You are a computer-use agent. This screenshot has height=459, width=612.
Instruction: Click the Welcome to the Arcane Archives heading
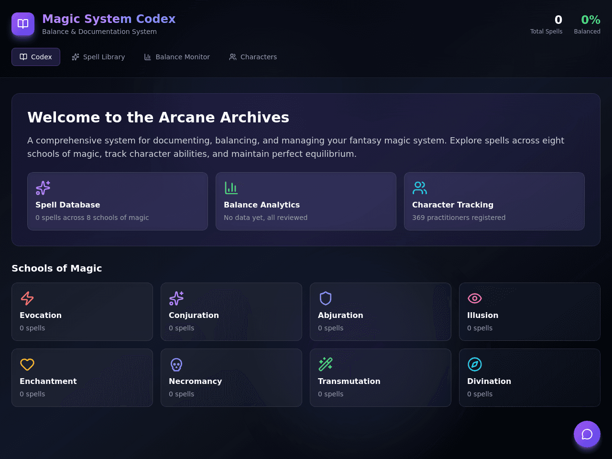point(158,117)
